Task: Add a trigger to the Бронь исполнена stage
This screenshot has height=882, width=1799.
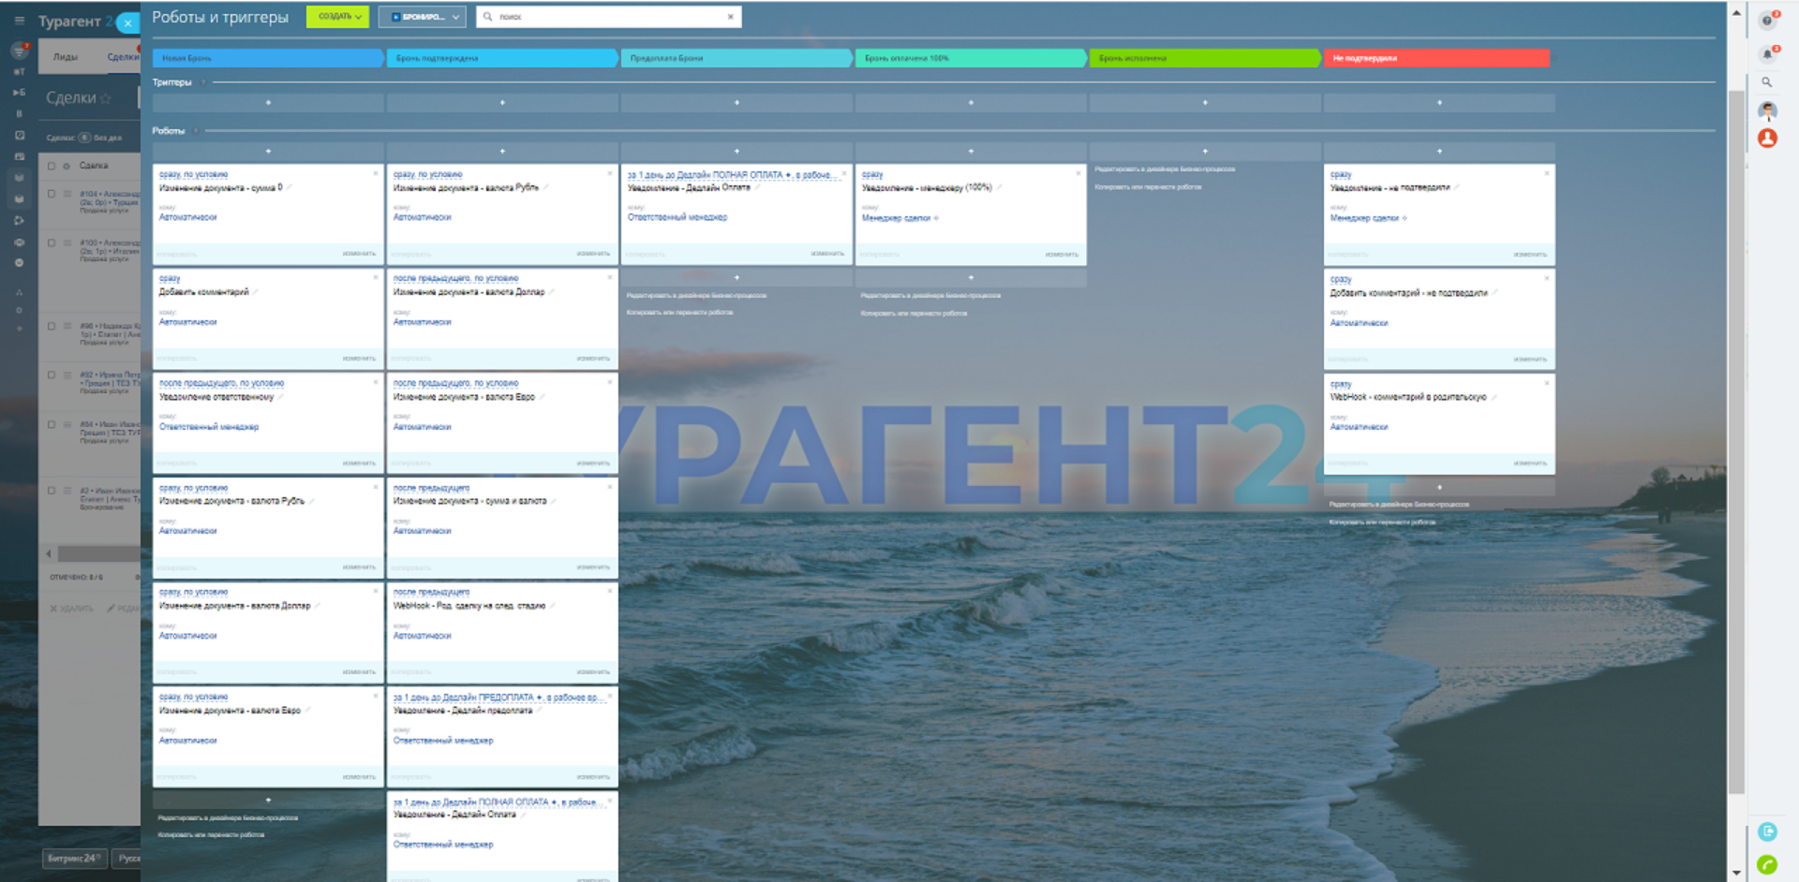Action: pyautogui.click(x=1205, y=103)
